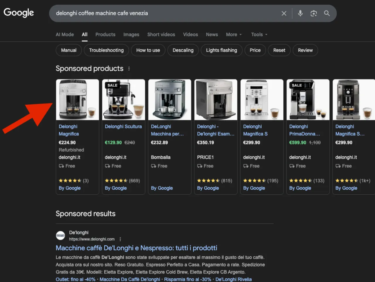This screenshot has width=375, height=282.
Task: Apply the Troubleshooting filter chip
Action: (x=106, y=50)
